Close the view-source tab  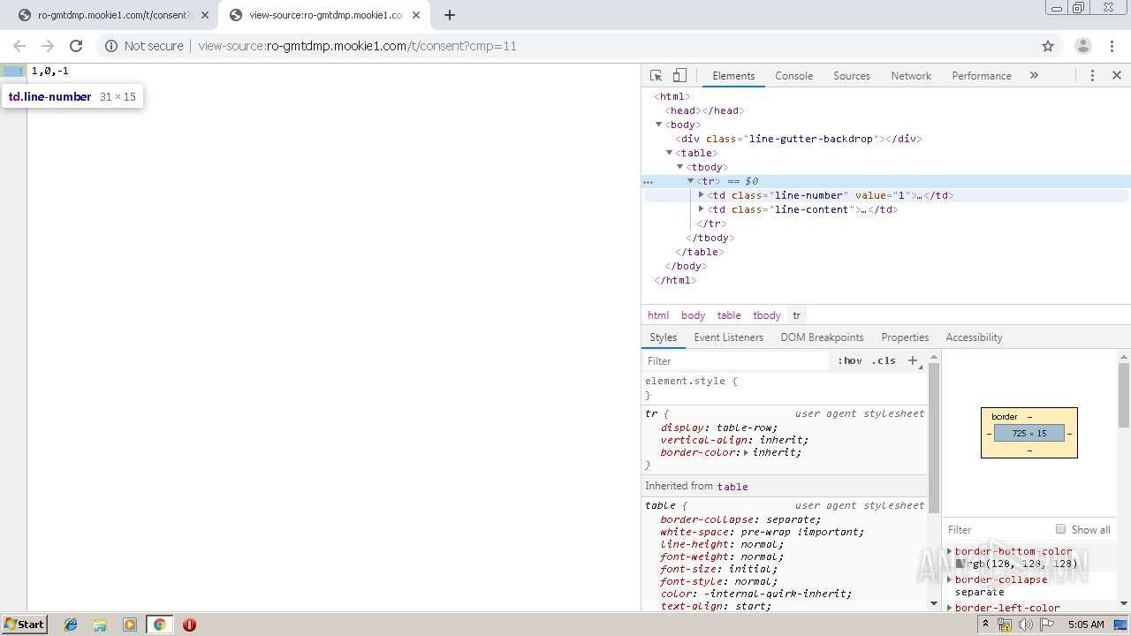tap(416, 15)
